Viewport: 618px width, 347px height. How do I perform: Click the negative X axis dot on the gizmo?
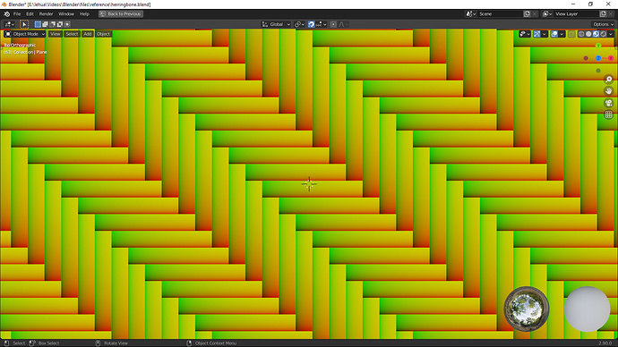coord(586,58)
